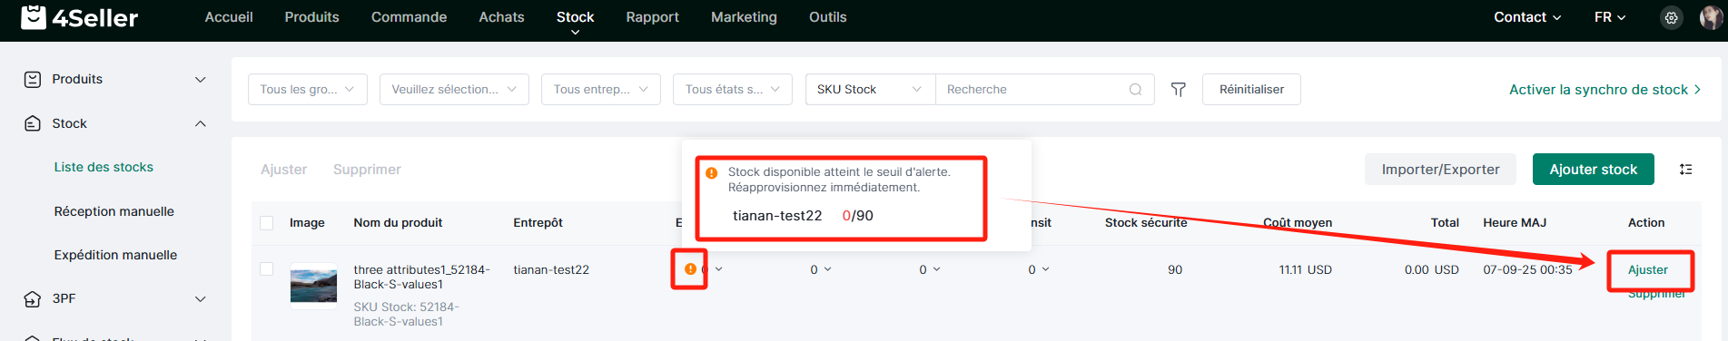The width and height of the screenshot is (1728, 341).
Task: Open the settings gear icon
Action: click(1671, 17)
